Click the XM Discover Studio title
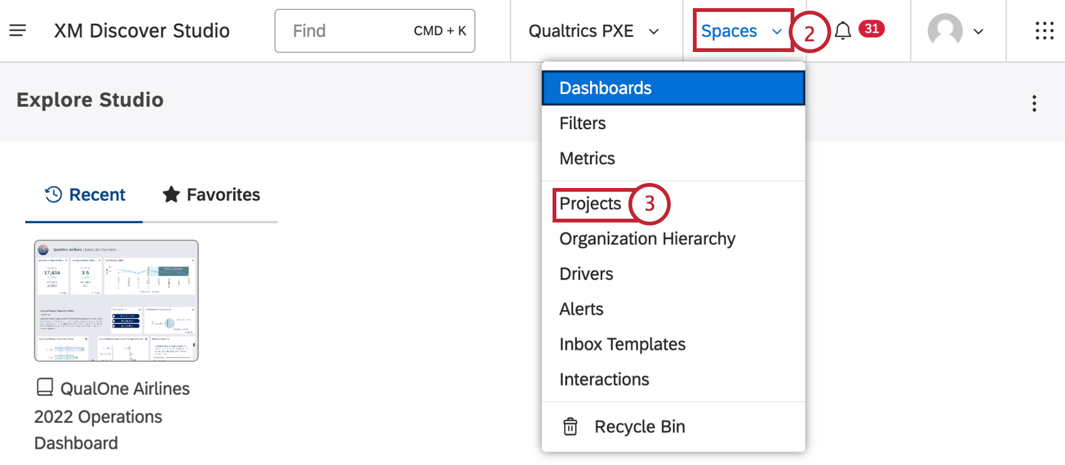The image size is (1065, 465). (x=142, y=31)
